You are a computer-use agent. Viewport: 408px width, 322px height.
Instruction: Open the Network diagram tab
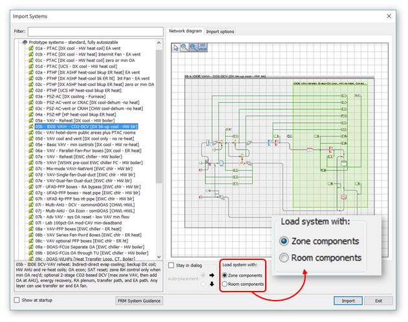(185, 31)
